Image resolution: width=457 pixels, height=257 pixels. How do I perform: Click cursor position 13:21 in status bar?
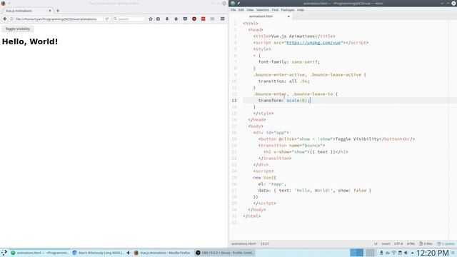pos(264,243)
